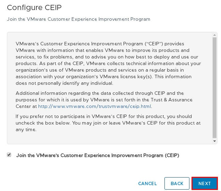Click the paragraph starting 'If you prefer not'
This screenshot has width=221, height=191.
108,123
